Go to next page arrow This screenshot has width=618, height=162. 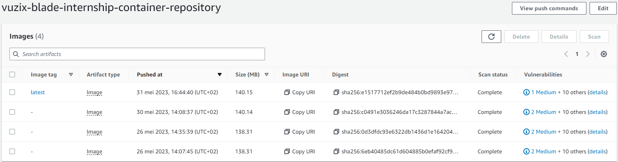coord(588,54)
